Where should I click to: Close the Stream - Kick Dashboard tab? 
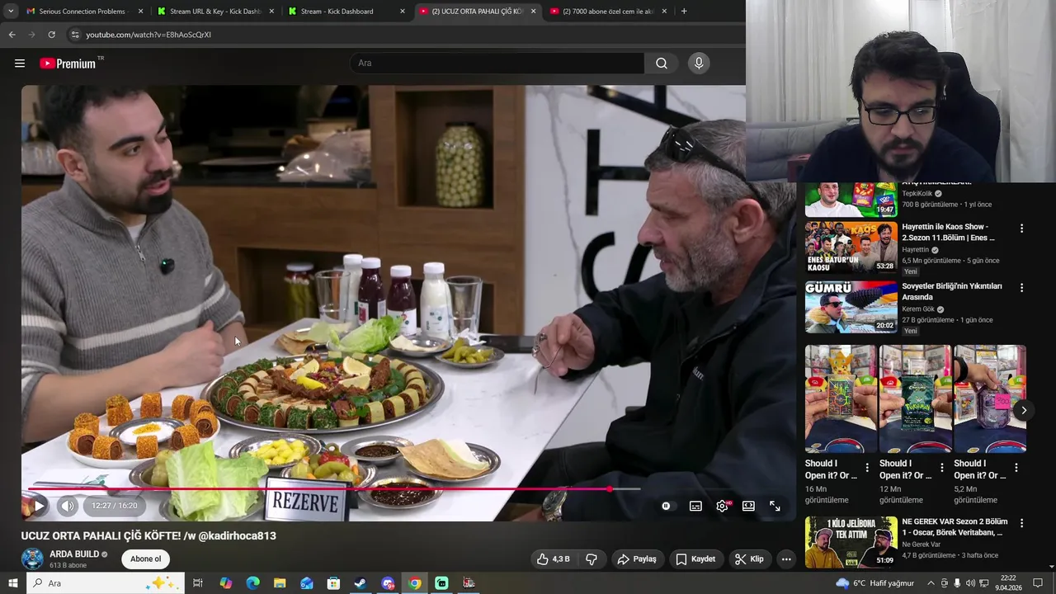pos(403,12)
